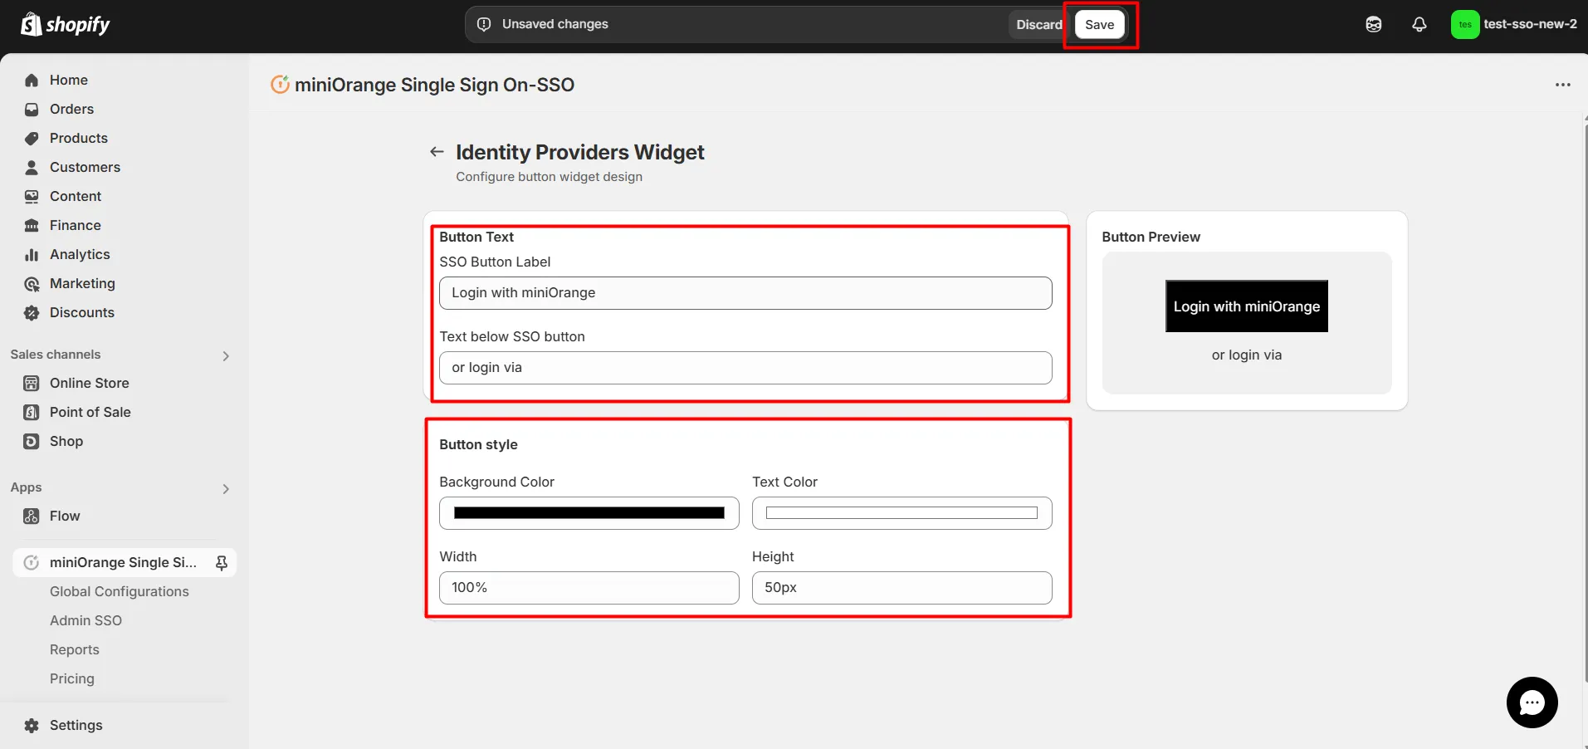Click the Orders inbox icon
Viewport: 1588px width, 749px height.
(32, 110)
